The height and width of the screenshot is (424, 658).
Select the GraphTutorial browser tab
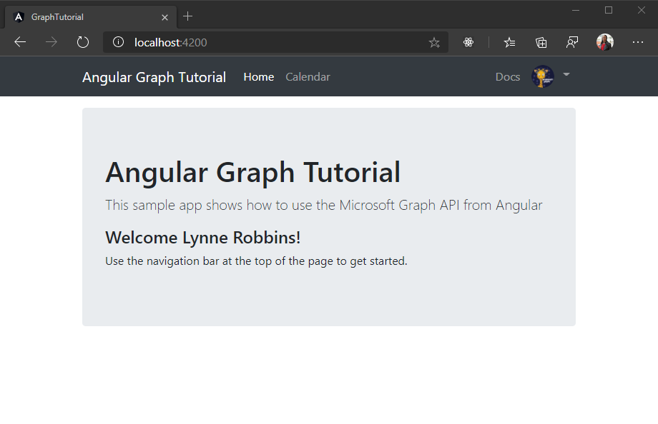coord(91,17)
